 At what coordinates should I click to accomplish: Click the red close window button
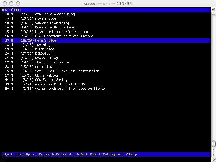pos(5,3)
